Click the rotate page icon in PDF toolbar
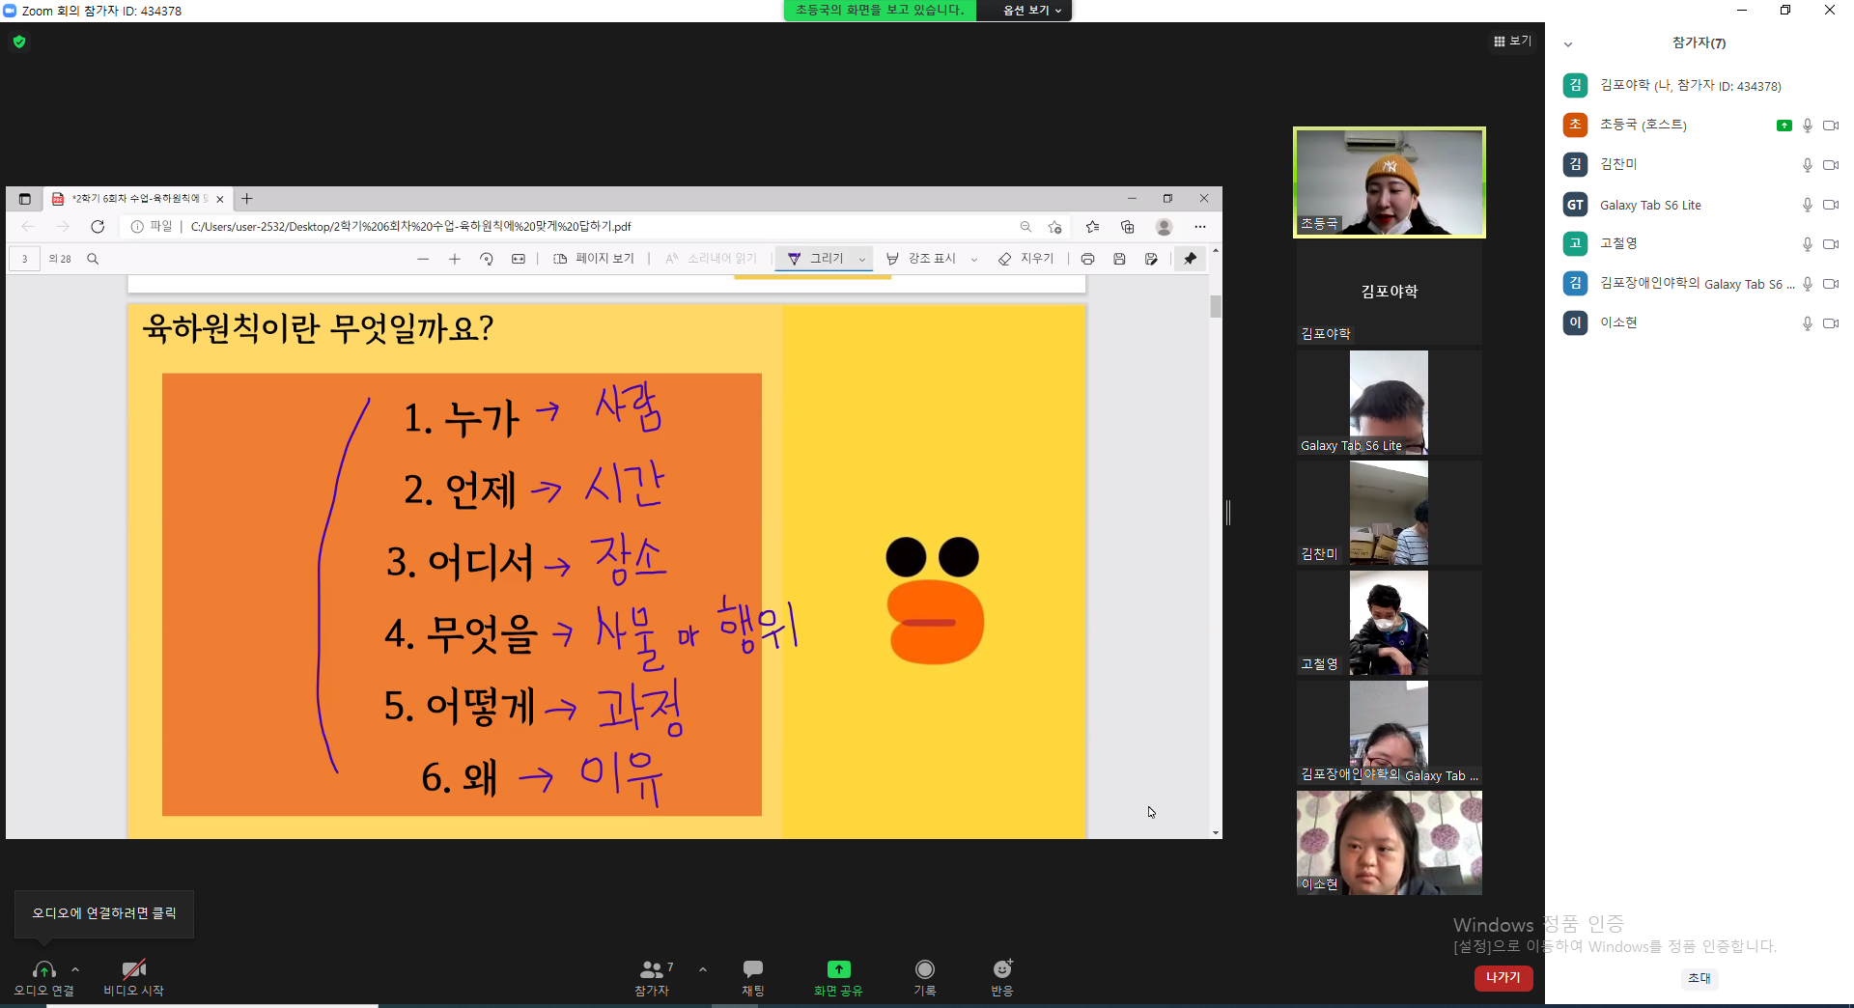The width and height of the screenshot is (1854, 1008). tap(487, 259)
